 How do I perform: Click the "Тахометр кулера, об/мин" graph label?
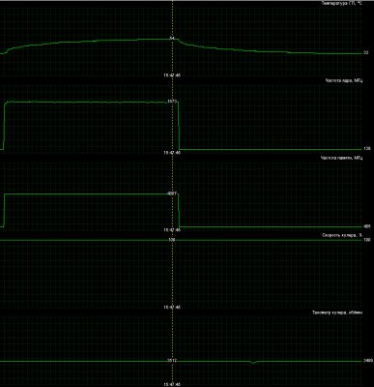(337, 313)
